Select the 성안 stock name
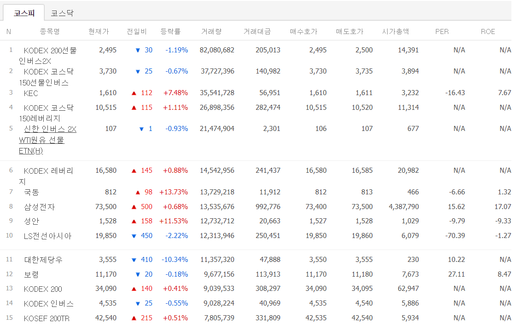This screenshot has height=329, width=516. 31,221
